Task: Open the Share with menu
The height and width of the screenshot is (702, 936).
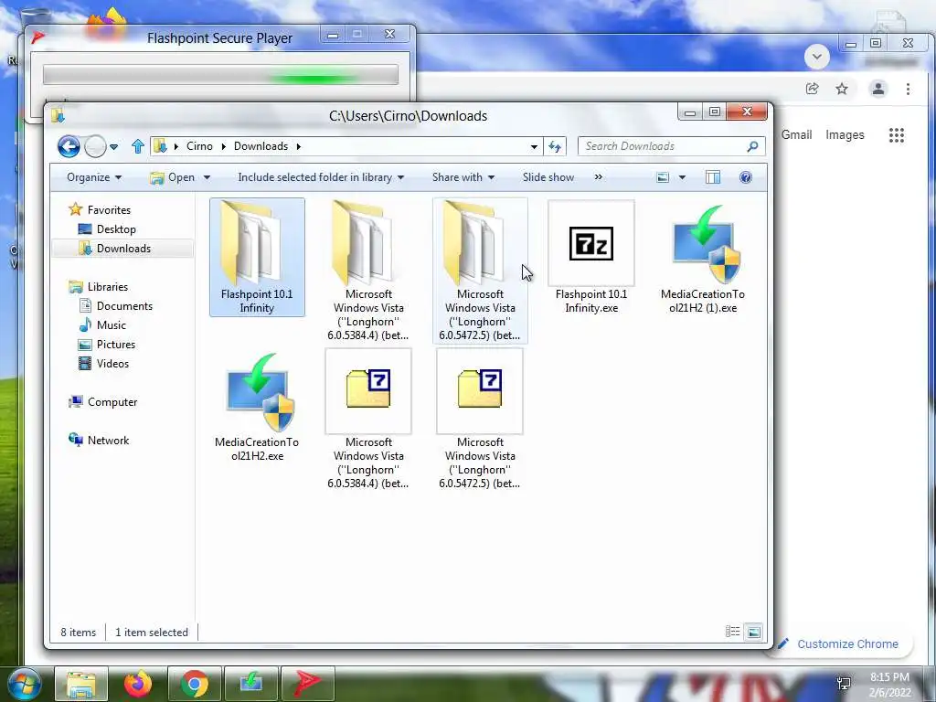Action: 463,177
